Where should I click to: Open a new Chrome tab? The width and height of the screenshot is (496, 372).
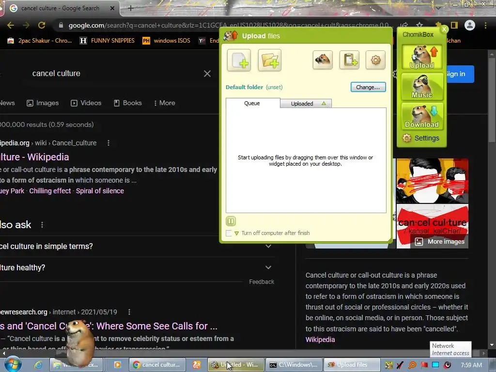[131, 8]
